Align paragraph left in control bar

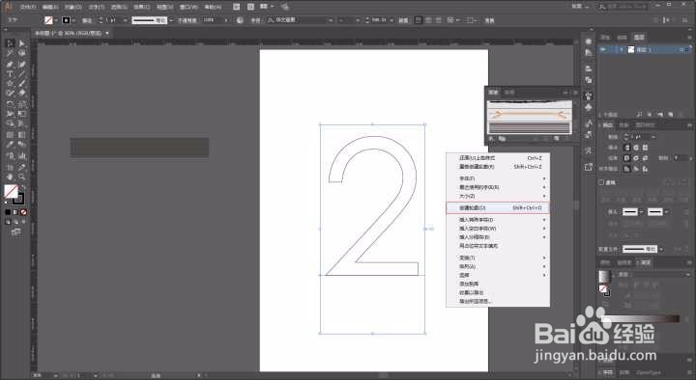(419, 20)
